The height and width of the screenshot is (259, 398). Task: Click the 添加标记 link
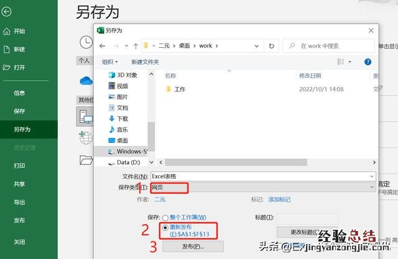[279, 200]
